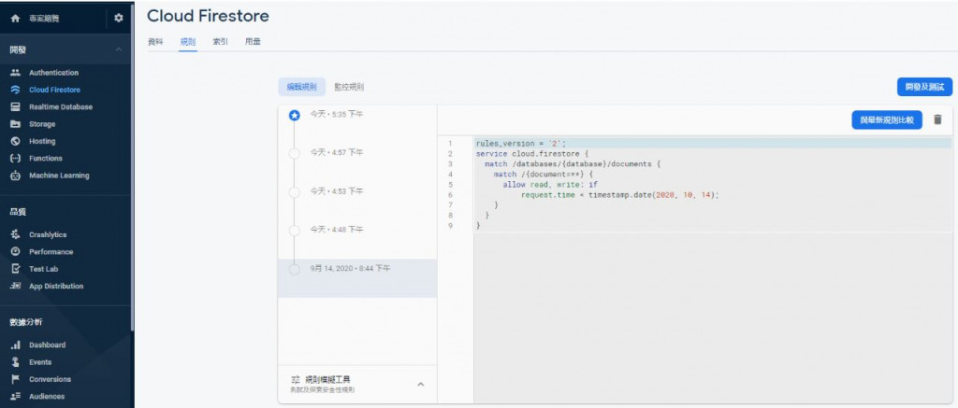Viewport: 958px width, 408px height.
Task: Select the 編輯規則 sub-tab
Action: click(302, 87)
